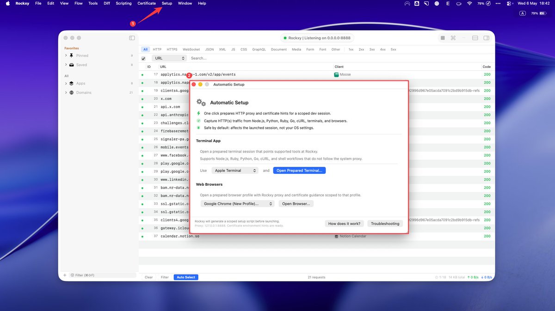Click the command-key toolbar icon
Screen dimensions: 555x311
[453, 38]
